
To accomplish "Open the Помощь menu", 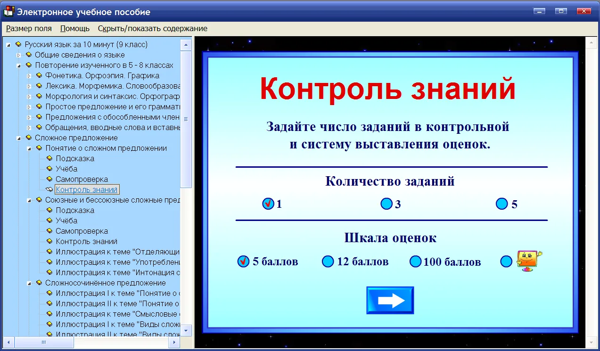I will click(x=75, y=28).
